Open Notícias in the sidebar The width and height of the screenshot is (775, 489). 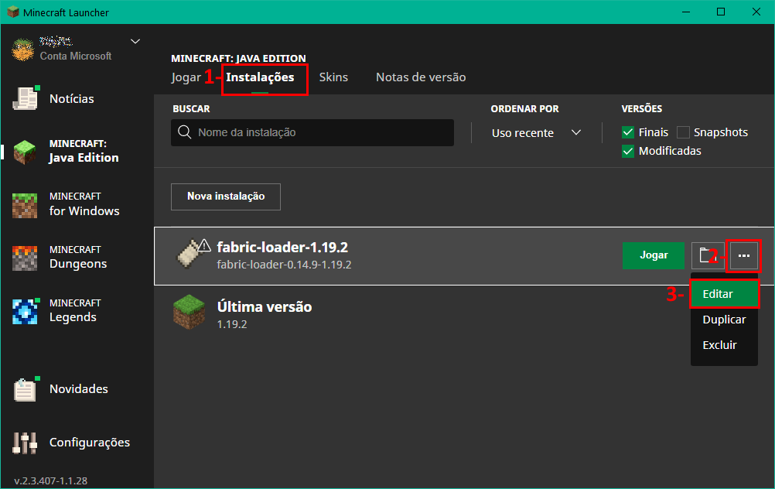click(72, 99)
